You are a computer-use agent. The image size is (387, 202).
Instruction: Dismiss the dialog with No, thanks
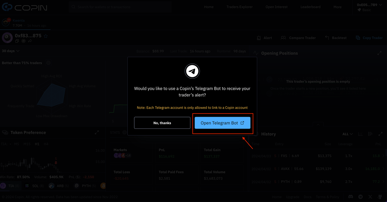coord(162,123)
